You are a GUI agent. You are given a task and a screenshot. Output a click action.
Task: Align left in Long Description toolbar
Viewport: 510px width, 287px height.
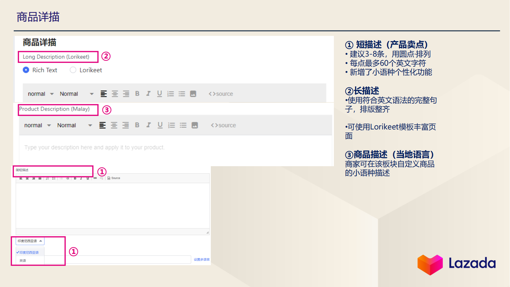coord(104,94)
